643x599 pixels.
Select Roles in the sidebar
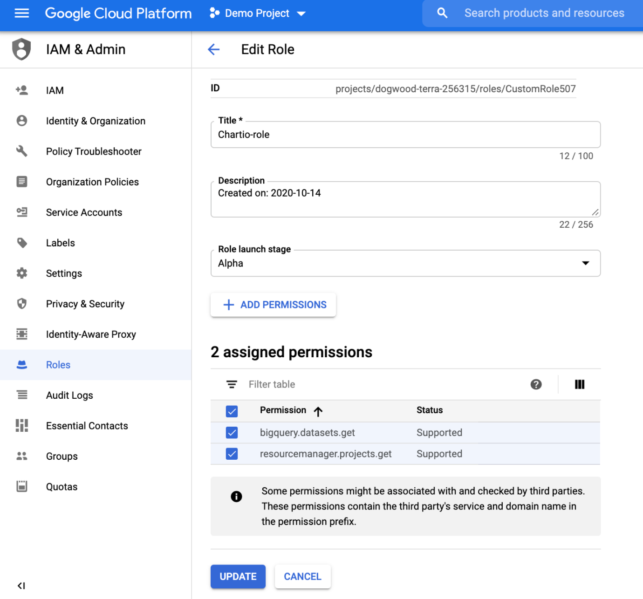pos(96,365)
